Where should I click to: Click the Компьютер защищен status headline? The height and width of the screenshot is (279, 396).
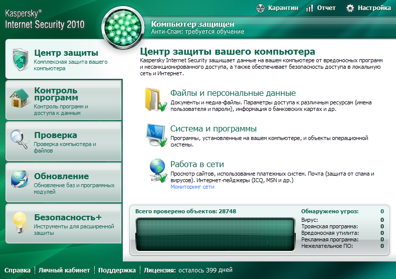(192, 24)
